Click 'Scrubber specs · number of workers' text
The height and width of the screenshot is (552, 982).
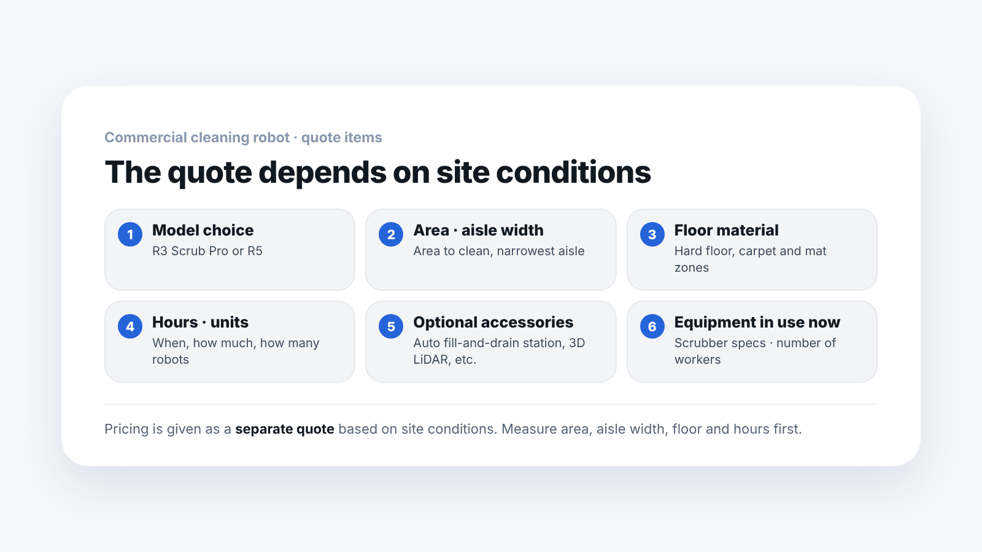(755, 351)
